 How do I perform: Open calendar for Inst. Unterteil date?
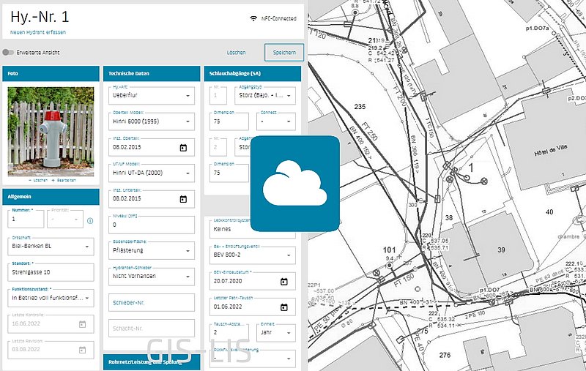point(183,198)
